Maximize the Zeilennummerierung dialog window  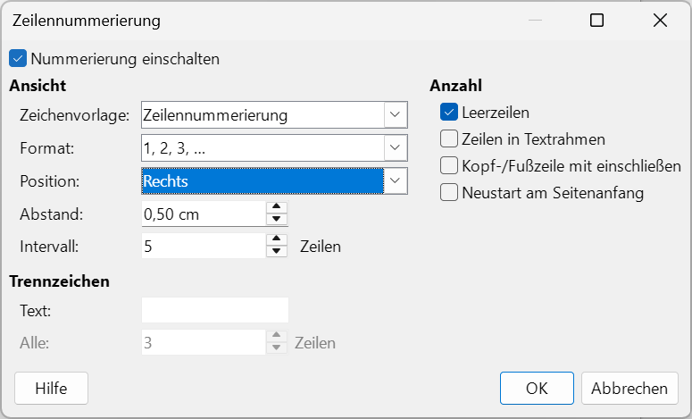click(596, 21)
